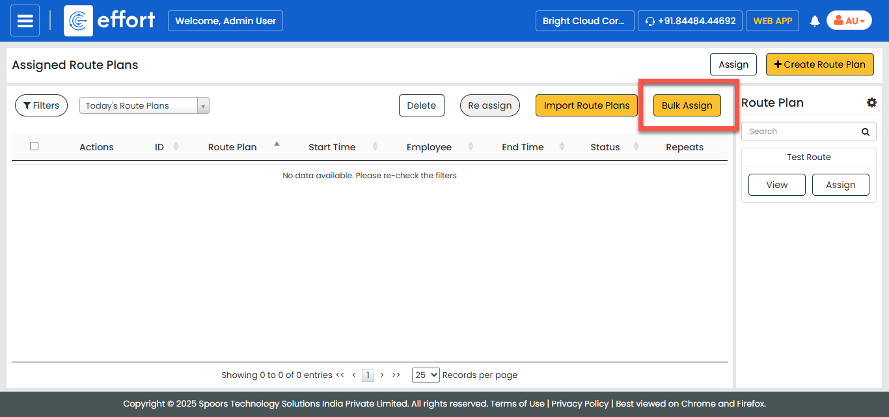Open the notifications bell
Screen dimensions: 889x417
tap(814, 21)
